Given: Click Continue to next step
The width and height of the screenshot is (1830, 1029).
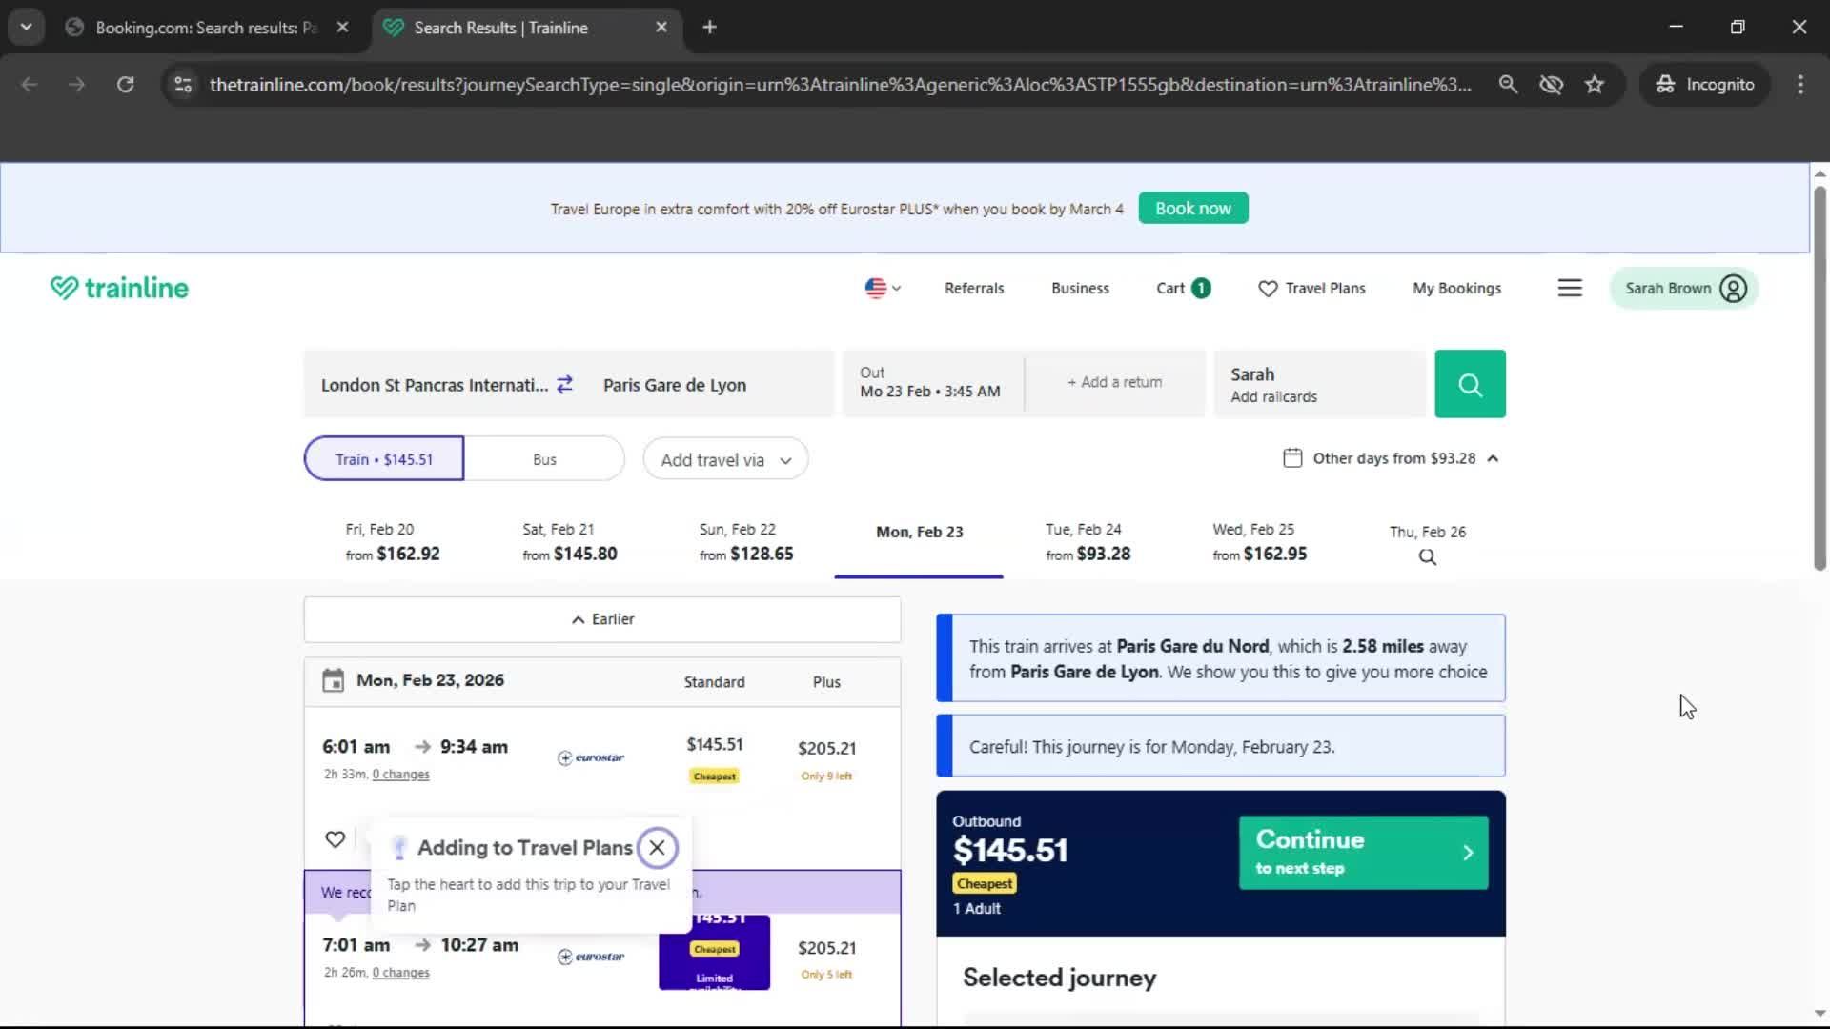Looking at the screenshot, I should pyautogui.click(x=1363, y=852).
